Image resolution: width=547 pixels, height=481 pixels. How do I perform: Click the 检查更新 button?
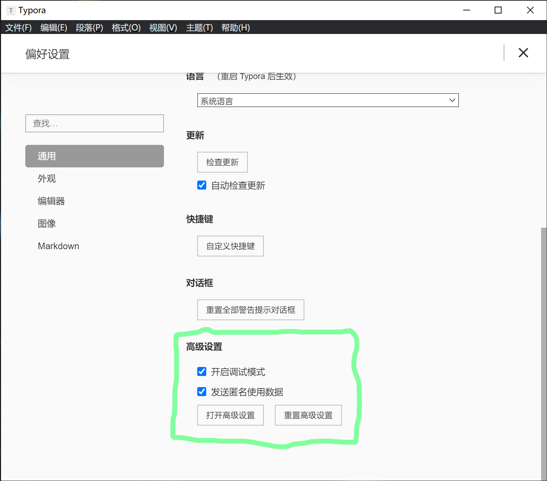coord(223,162)
